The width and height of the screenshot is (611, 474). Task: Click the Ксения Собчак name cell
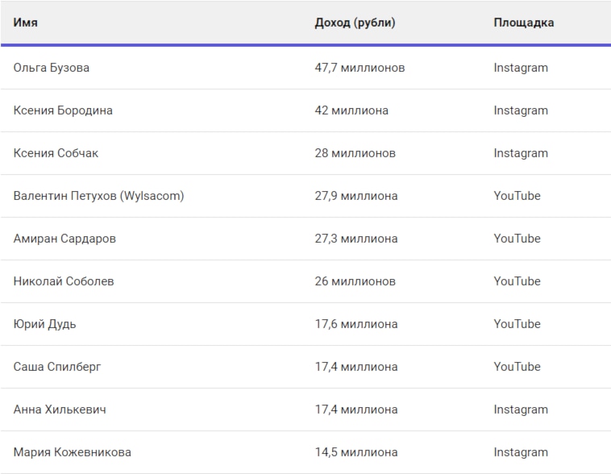tap(56, 153)
